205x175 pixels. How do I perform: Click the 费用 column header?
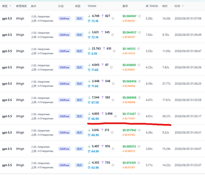(125, 6)
